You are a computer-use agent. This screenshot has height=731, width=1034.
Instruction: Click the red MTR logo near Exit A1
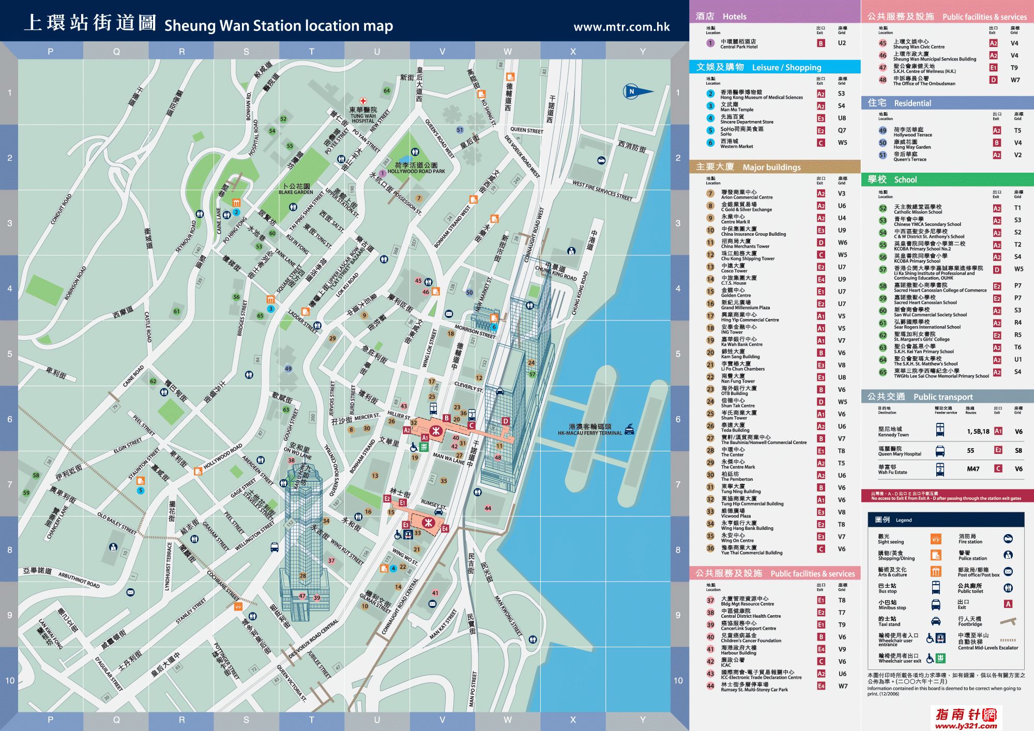pyautogui.click(x=436, y=431)
